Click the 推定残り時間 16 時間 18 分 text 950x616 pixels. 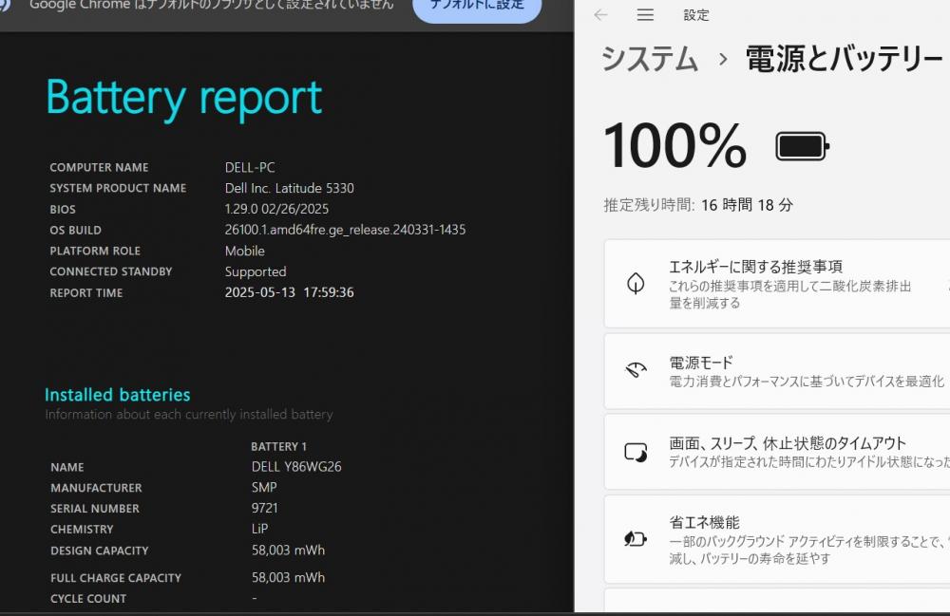point(698,205)
